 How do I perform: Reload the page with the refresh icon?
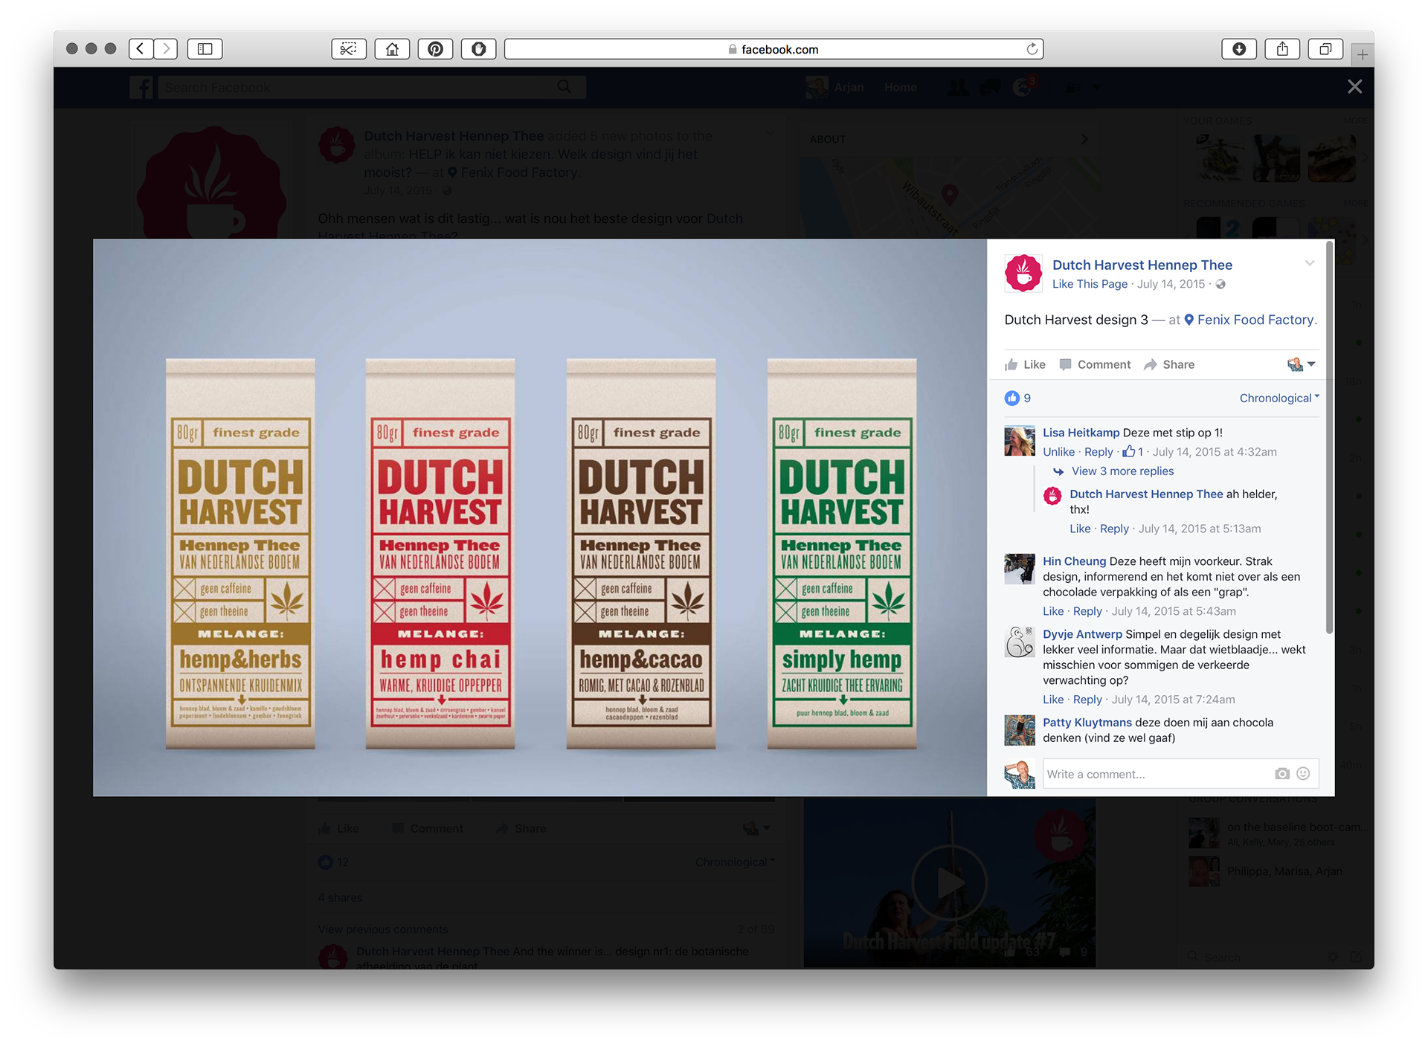(x=1032, y=49)
